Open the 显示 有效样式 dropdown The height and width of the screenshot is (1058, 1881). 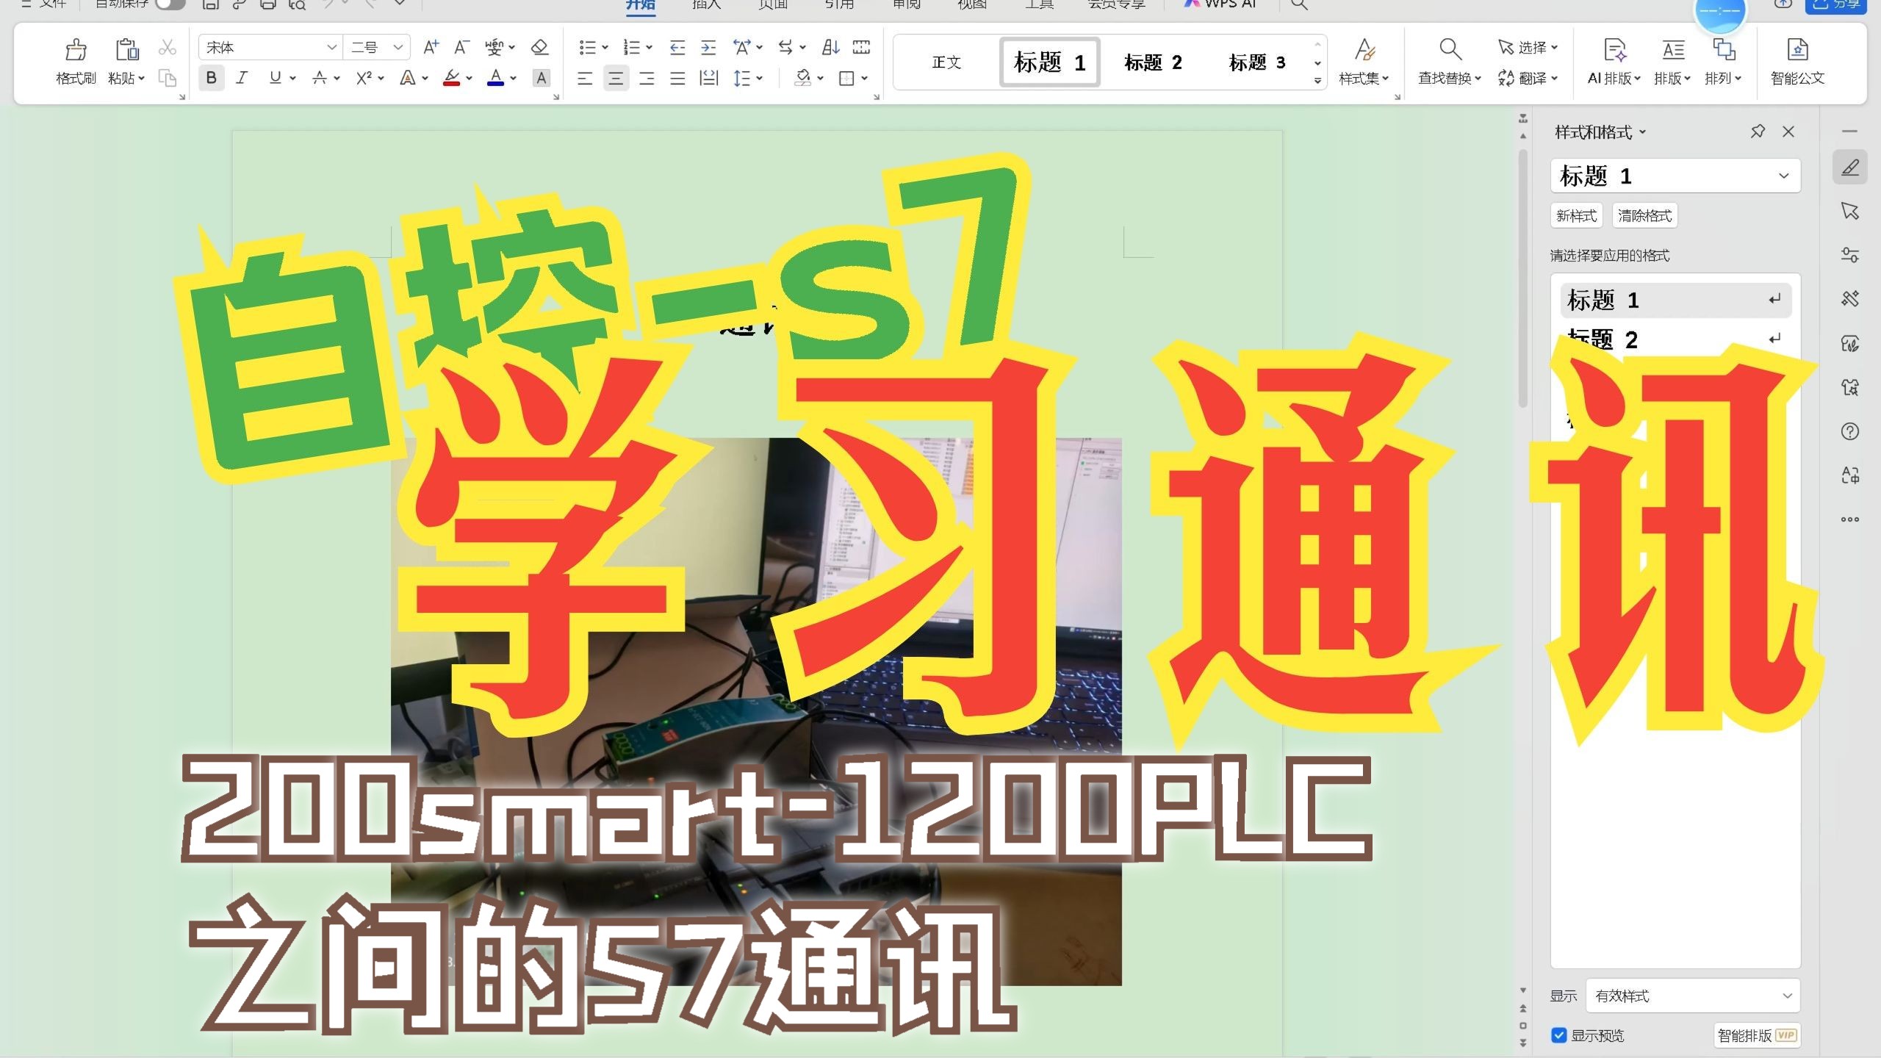pyautogui.click(x=1693, y=996)
